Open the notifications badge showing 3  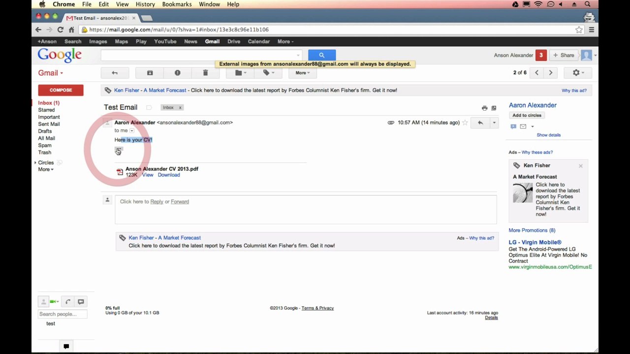541,55
